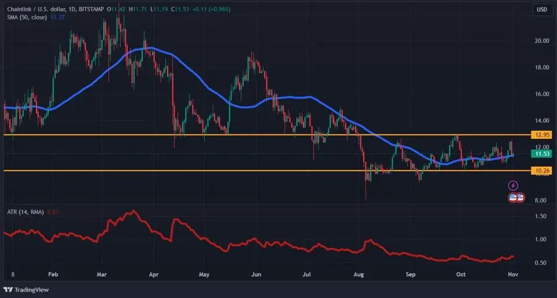Open the USD currency selector
The image size is (557, 298).
click(541, 9)
